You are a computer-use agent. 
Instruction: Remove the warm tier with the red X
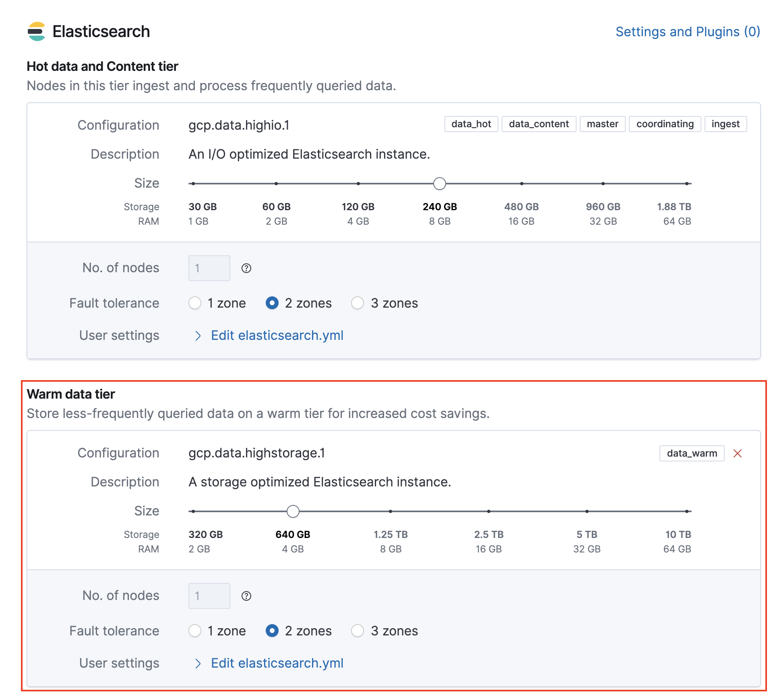737,453
